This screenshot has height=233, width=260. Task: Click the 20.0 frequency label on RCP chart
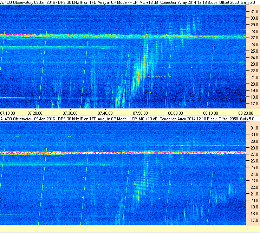click(254, 84)
